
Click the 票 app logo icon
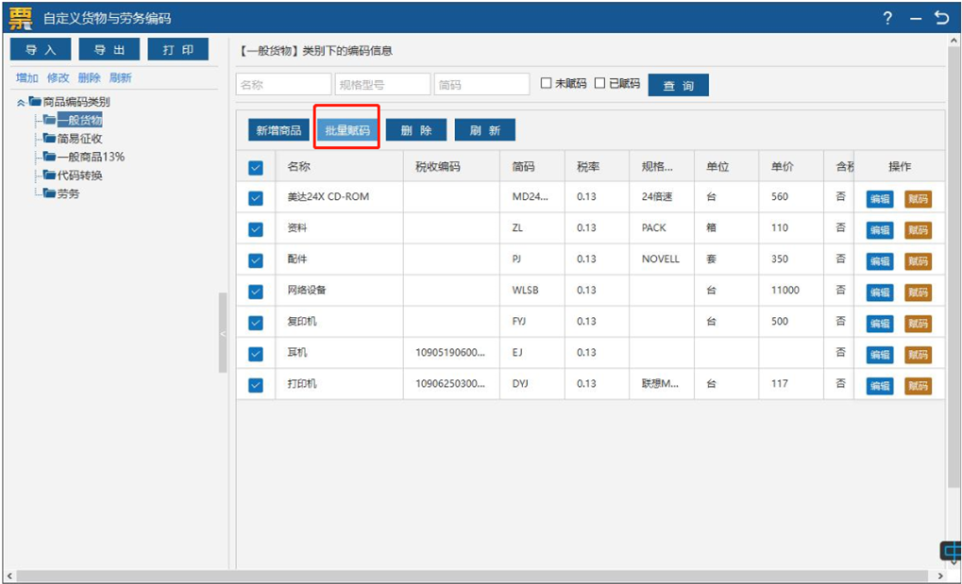click(x=20, y=18)
